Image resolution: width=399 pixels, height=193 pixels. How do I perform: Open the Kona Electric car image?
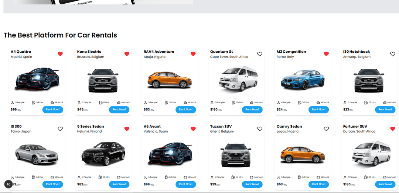[x=103, y=80]
